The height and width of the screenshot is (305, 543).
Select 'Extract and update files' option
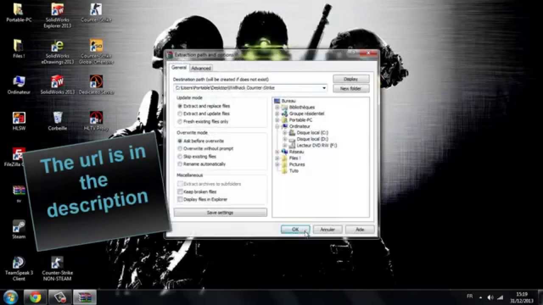204,114
